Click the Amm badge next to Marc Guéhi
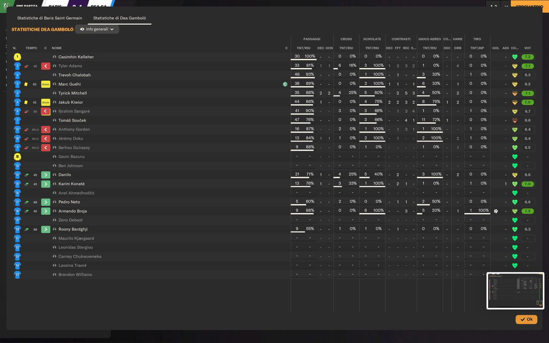The width and height of the screenshot is (549, 343). coord(46,84)
